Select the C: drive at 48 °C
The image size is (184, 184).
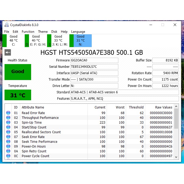click(x=13, y=40)
